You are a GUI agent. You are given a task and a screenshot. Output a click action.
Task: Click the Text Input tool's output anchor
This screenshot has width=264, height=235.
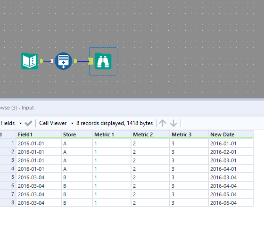point(41,61)
